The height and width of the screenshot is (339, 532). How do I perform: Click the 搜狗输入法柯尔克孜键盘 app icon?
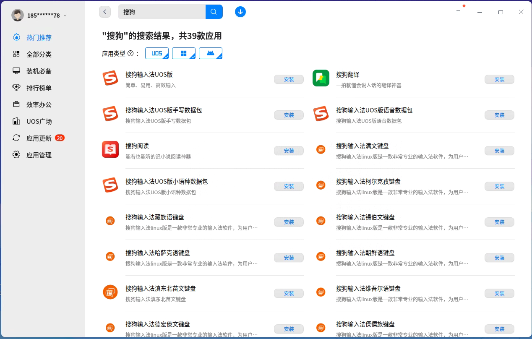point(321,185)
